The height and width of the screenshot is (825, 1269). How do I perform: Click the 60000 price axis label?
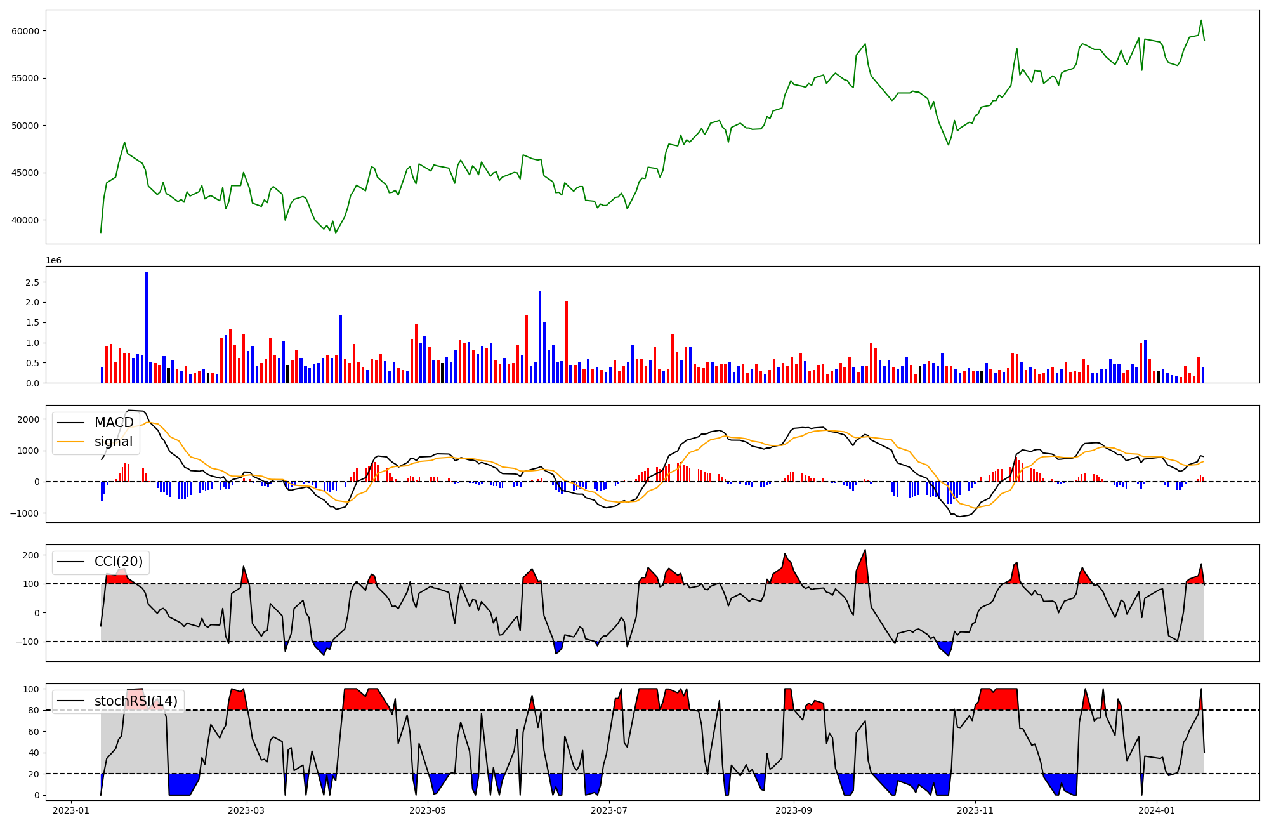coord(25,31)
